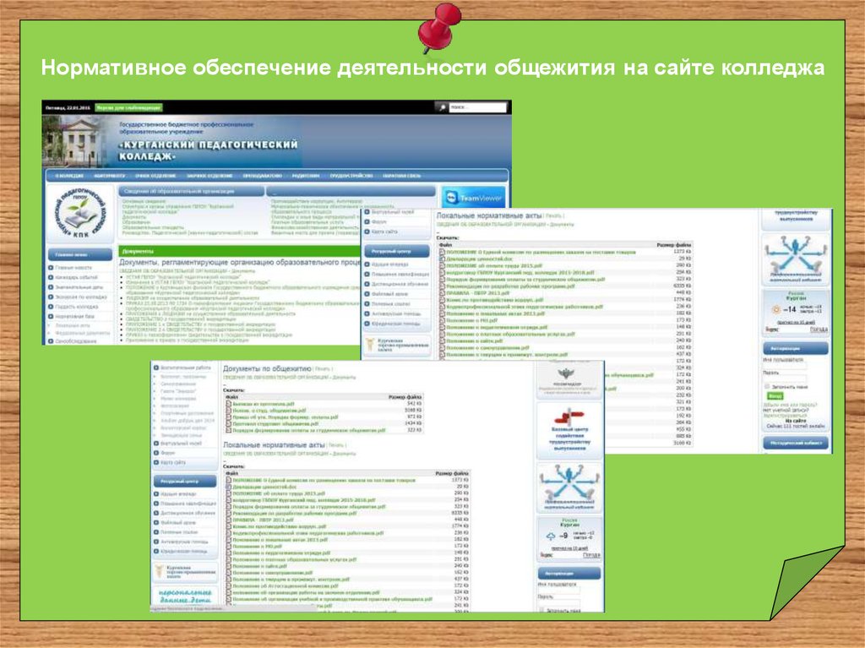Open 'Полезные ссылки' in dormitory screenshot sidebar
Screen dimensions: 865x648
tap(179, 532)
